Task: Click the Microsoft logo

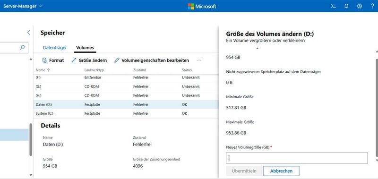Action: [202, 6]
